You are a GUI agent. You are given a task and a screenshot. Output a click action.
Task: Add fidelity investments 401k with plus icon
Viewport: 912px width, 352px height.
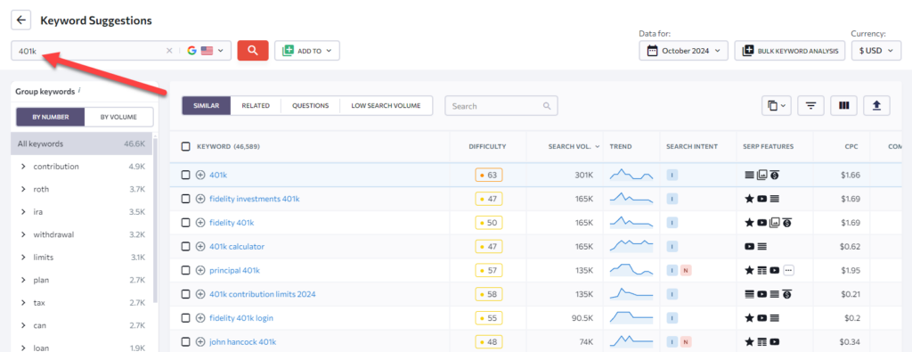[200, 199]
